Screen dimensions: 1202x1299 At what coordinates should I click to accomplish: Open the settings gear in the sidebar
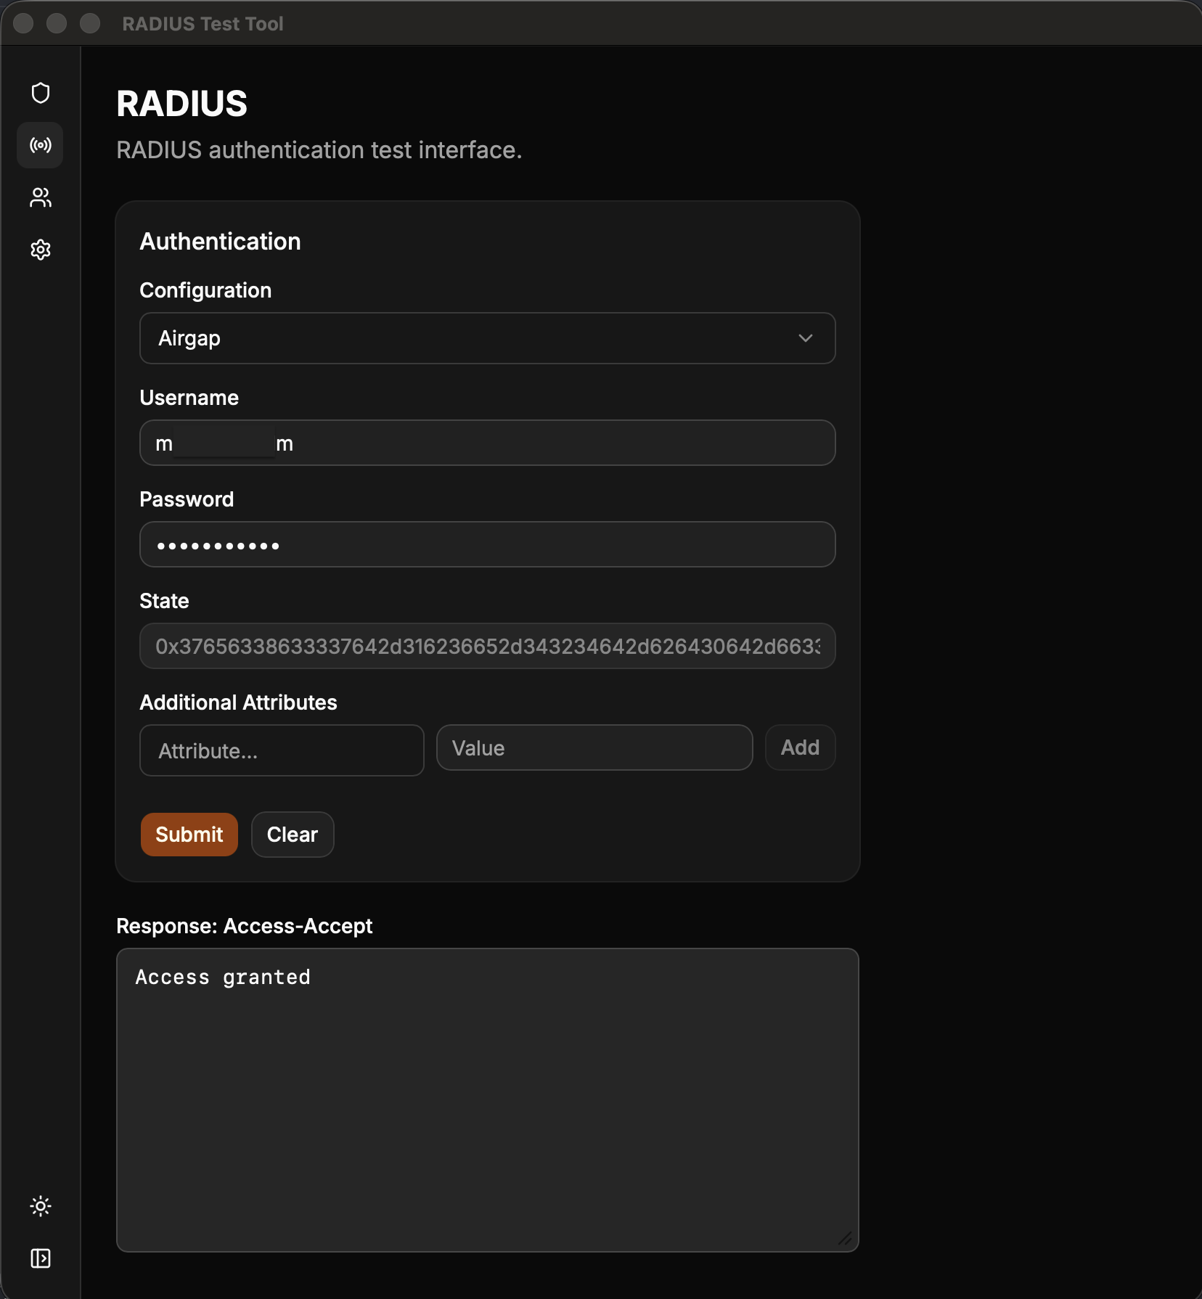point(41,250)
